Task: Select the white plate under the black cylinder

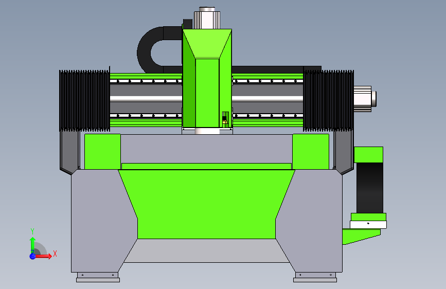Action: click(368, 224)
